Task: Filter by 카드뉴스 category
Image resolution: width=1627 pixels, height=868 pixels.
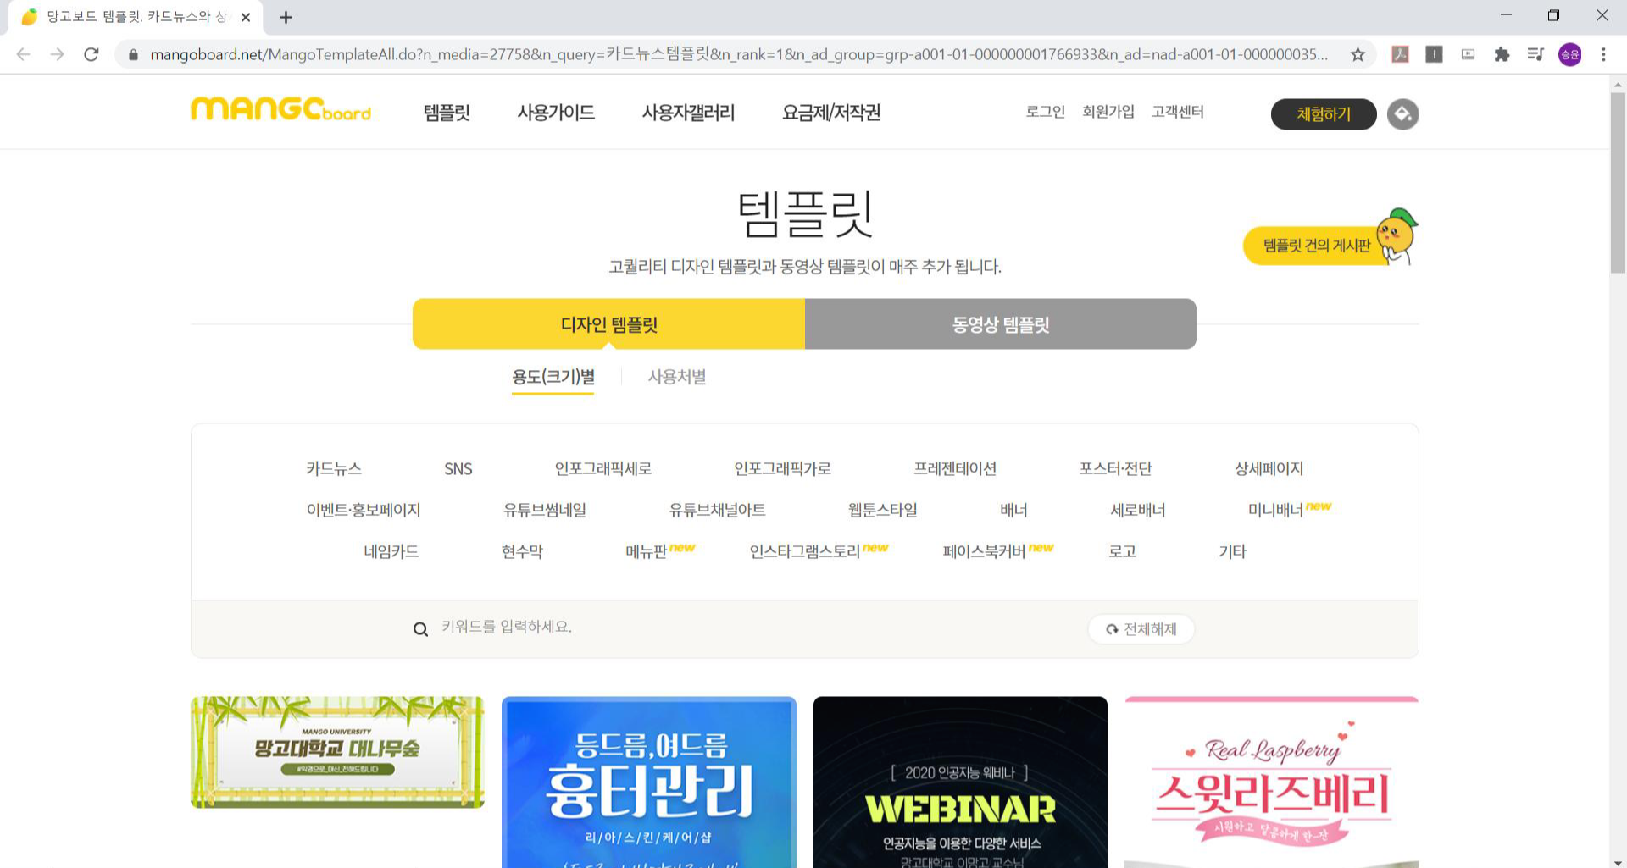Action: pos(334,468)
